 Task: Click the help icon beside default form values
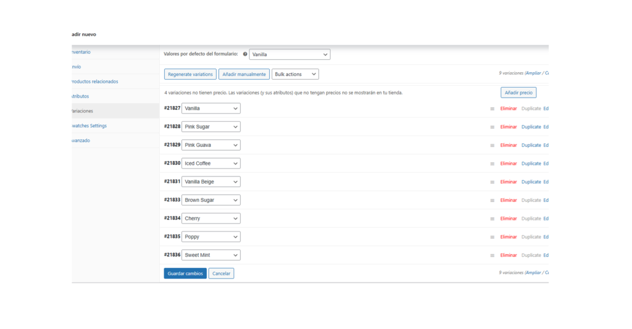coord(245,54)
